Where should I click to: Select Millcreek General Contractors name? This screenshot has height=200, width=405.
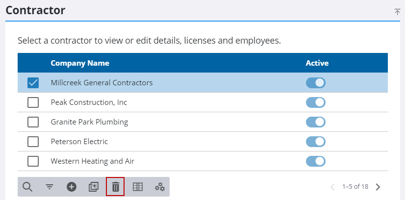[101, 83]
